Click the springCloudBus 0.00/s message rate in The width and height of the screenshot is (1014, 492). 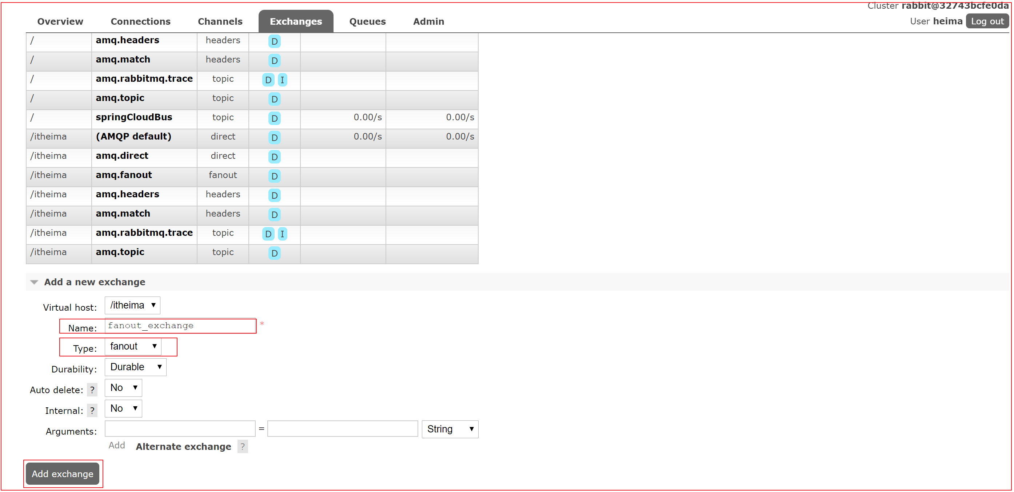(x=368, y=117)
